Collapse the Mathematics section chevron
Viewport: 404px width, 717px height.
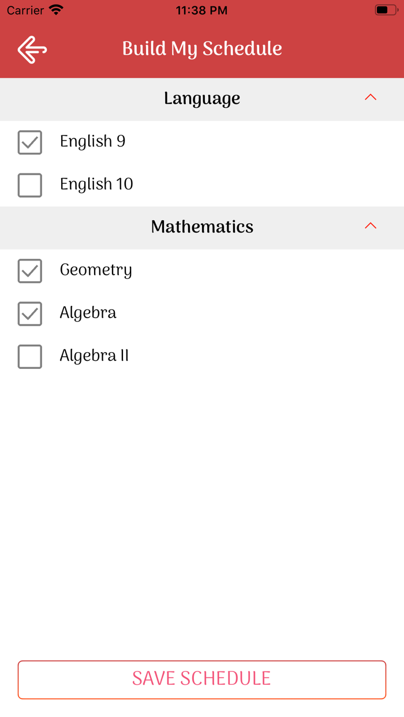[x=371, y=226]
